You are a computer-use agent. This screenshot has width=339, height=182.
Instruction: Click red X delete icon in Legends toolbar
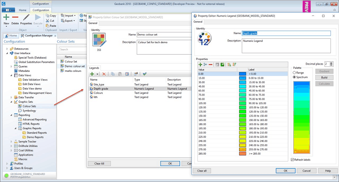(104, 74)
